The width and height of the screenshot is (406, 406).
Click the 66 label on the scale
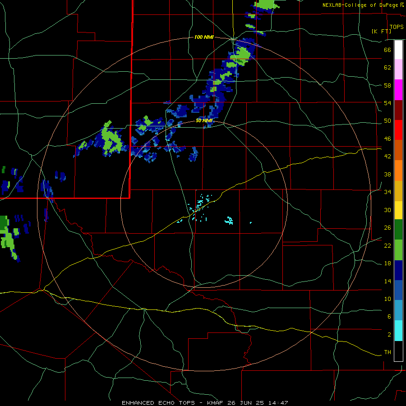coord(388,50)
